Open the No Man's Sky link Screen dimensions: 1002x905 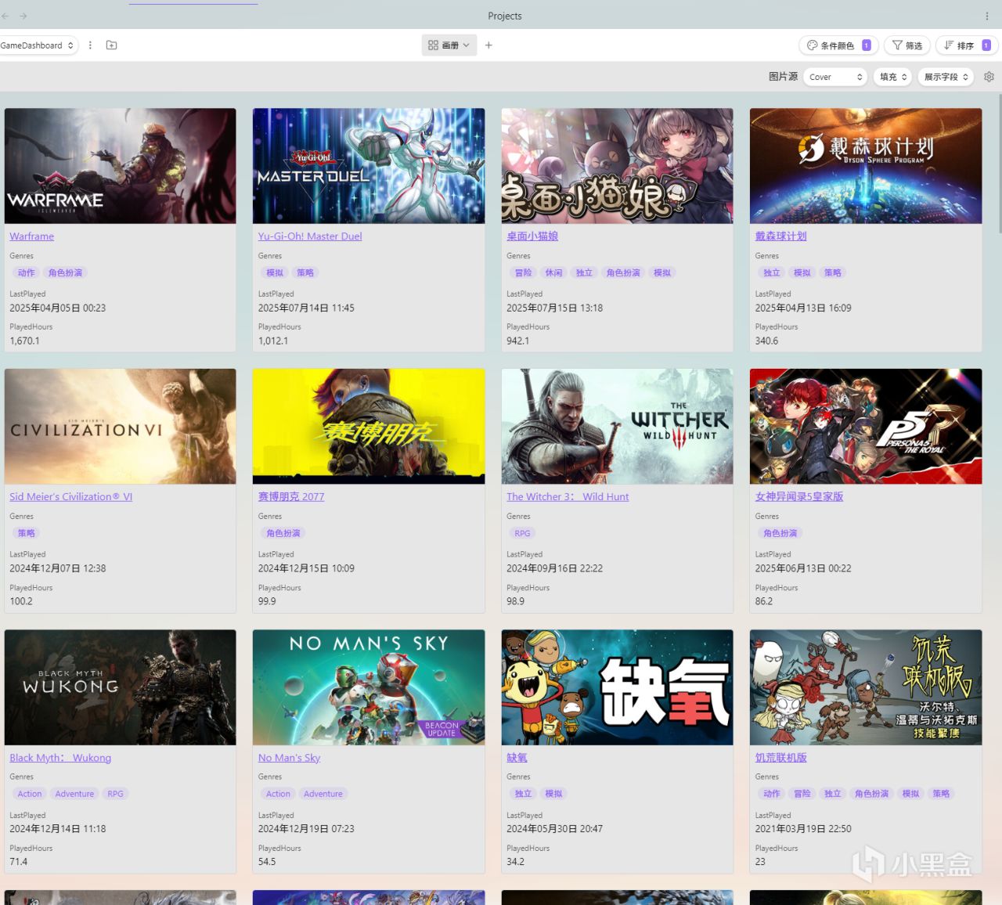pos(290,758)
